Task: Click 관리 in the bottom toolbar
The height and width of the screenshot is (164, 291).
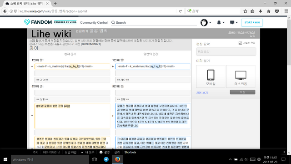Action: point(117,152)
